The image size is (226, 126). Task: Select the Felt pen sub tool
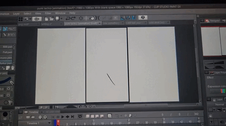[8, 52]
